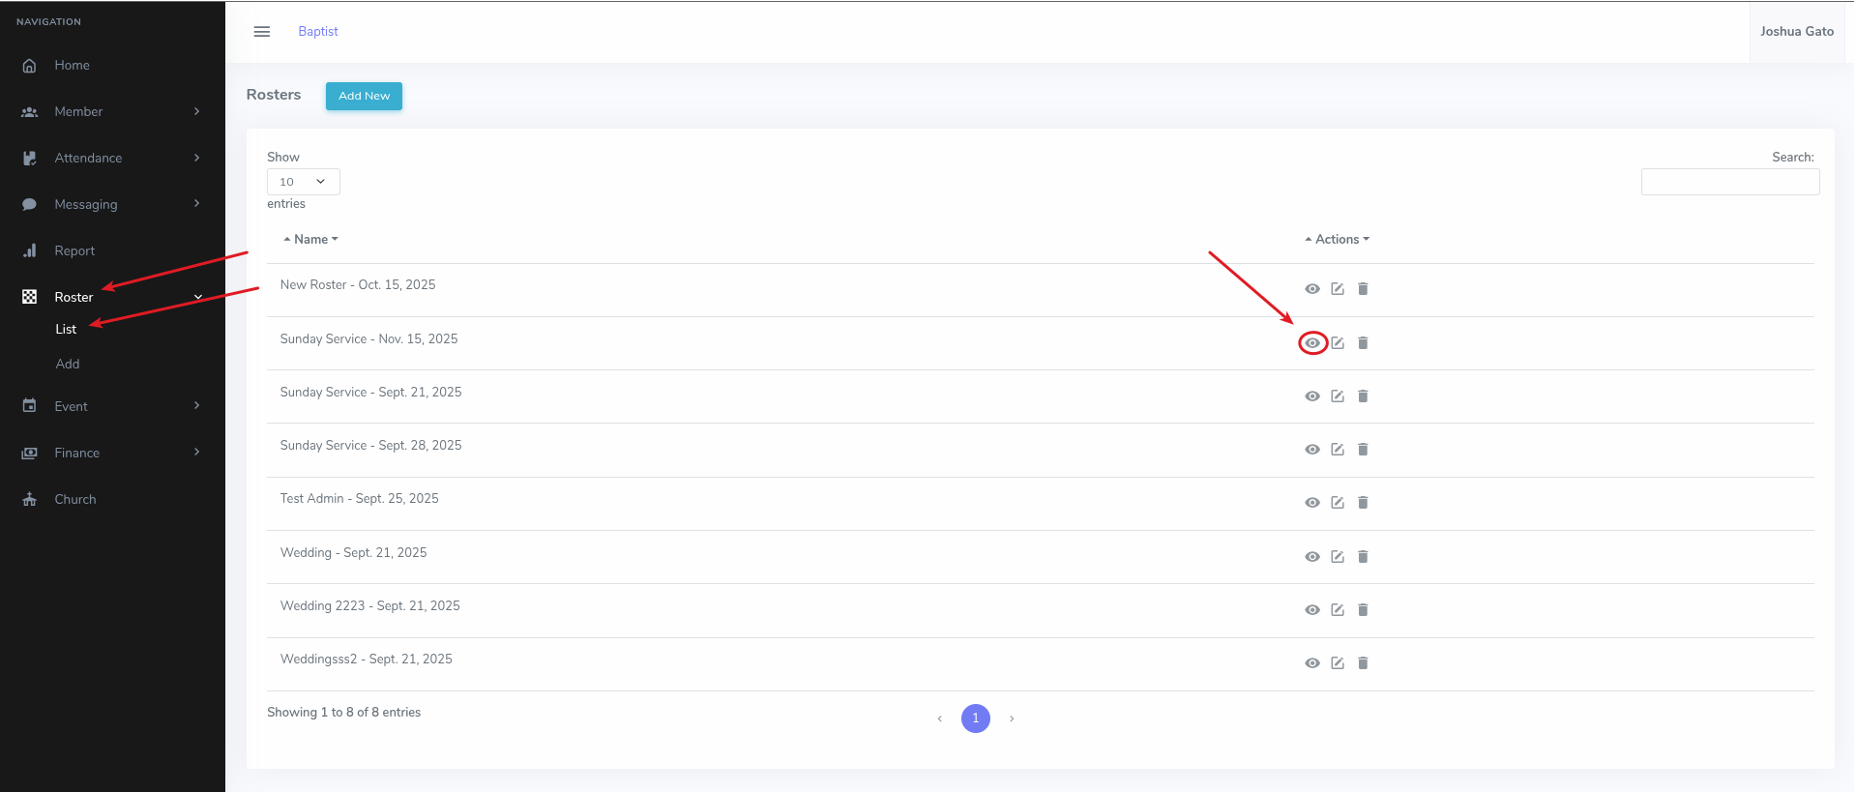Screen dimensions: 1855x792
Task: Edit the Wedding - Sept. 21 roster
Action: pos(1338,557)
